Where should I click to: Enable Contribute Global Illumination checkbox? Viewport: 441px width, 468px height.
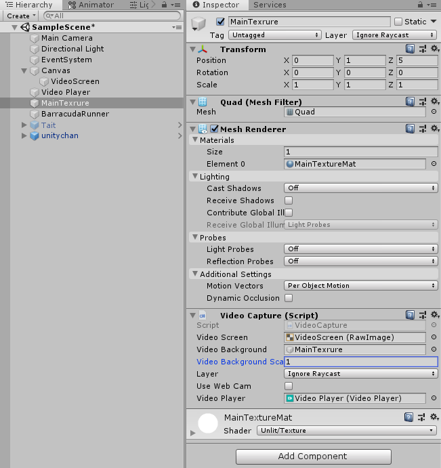point(289,213)
